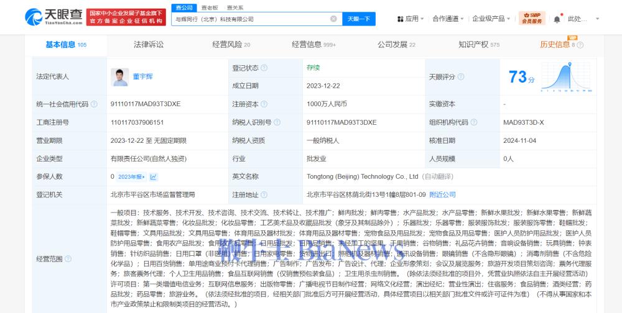Expand the user account dropdown
Viewport: 622px width, 313px height.
click(597, 19)
